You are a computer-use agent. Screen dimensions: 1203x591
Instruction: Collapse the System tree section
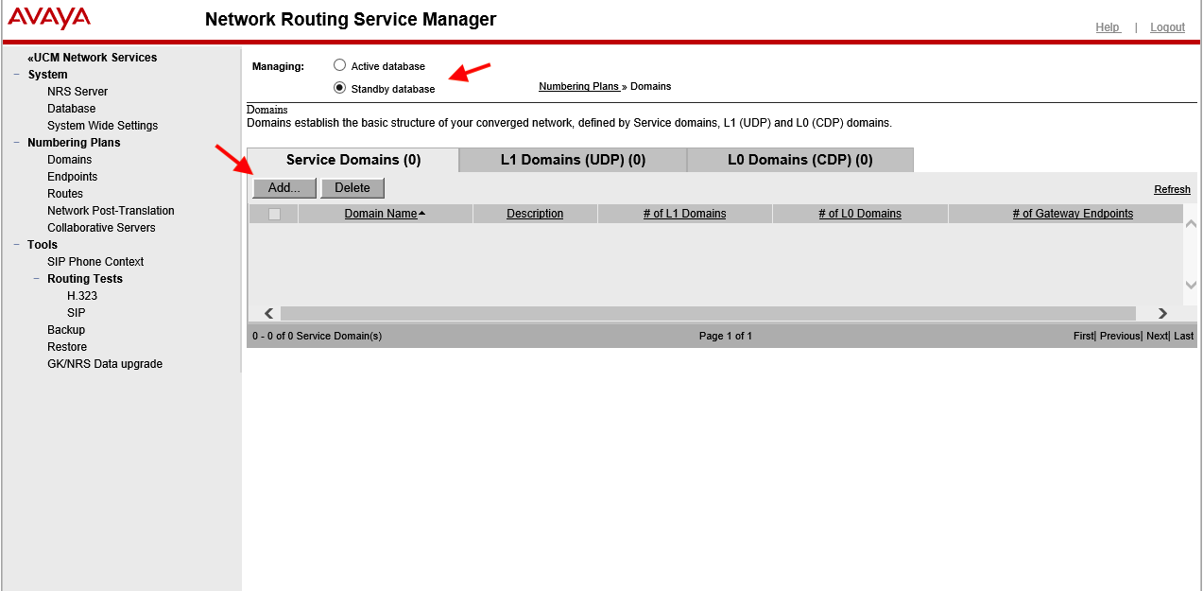(x=17, y=75)
